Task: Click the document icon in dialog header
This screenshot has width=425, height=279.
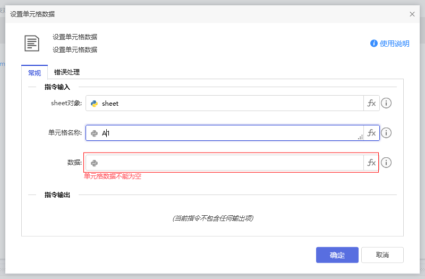Action: click(32, 43)
